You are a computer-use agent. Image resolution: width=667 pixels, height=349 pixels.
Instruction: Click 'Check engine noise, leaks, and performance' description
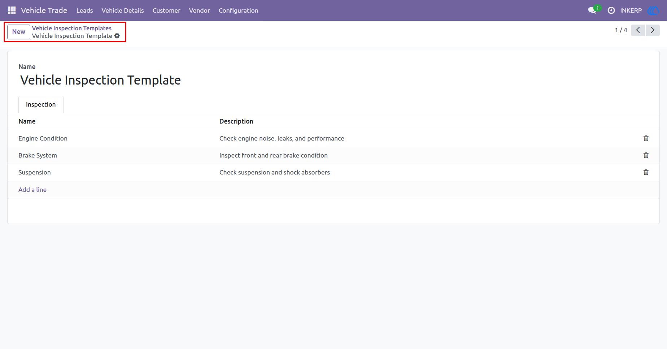[282, 138]
